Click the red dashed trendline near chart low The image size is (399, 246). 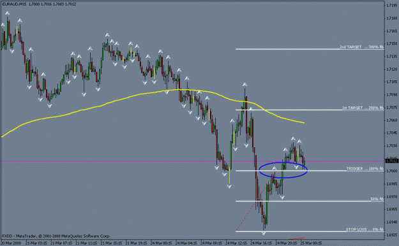click(256, 202)
